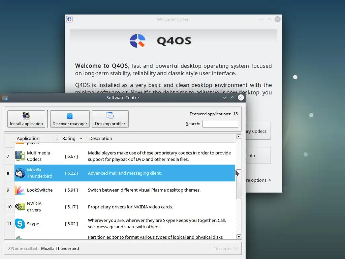Screen dimensions: 345x259
Task: Minimize the Welcome screen window
Action: pos(261,19)
